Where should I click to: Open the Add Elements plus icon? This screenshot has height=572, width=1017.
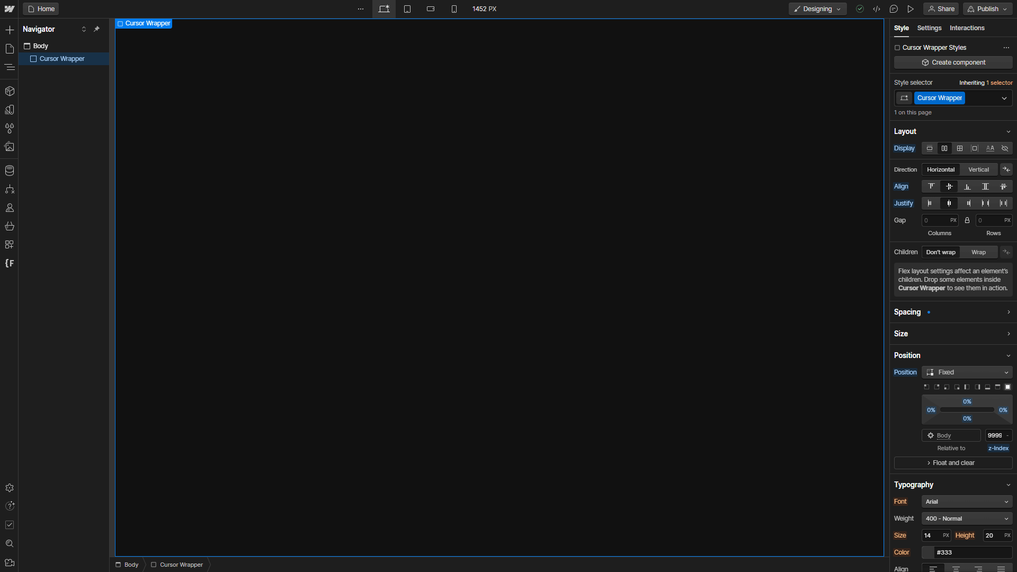point(10,30)
